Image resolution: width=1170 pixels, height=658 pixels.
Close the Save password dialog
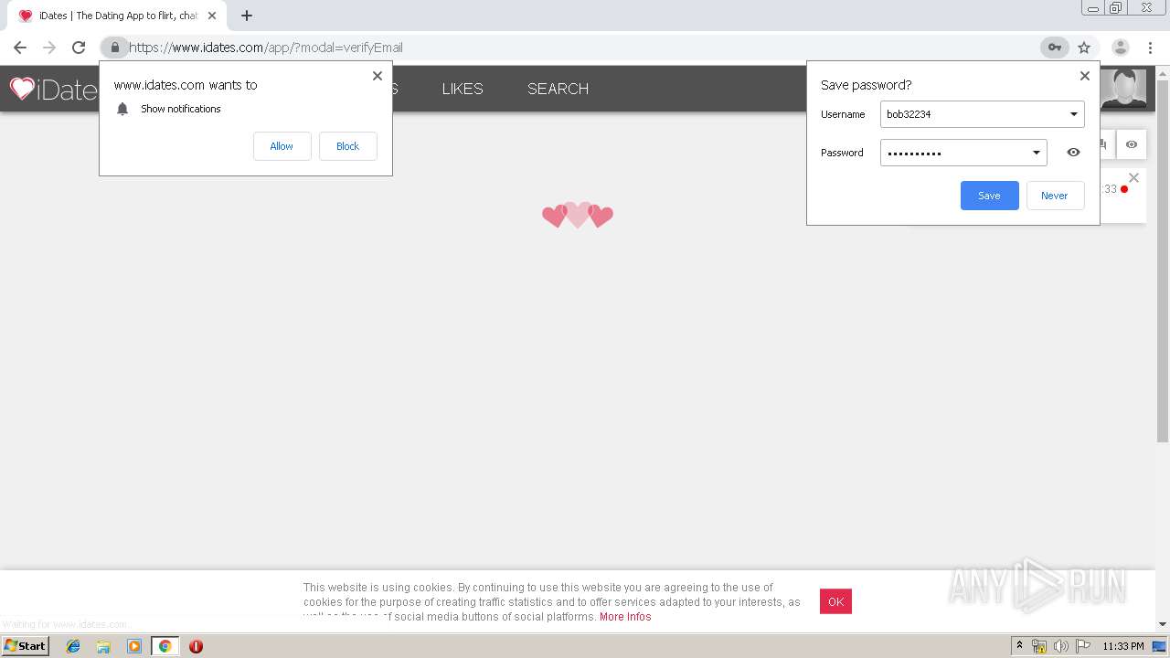[1085, 76]
